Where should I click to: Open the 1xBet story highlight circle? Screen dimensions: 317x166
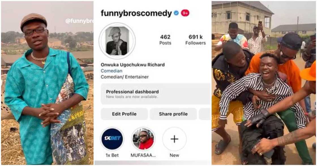(112, 139)
